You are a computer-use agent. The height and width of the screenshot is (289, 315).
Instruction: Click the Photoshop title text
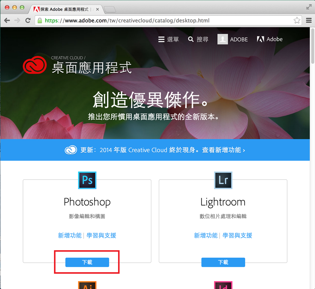click(87, 202)
